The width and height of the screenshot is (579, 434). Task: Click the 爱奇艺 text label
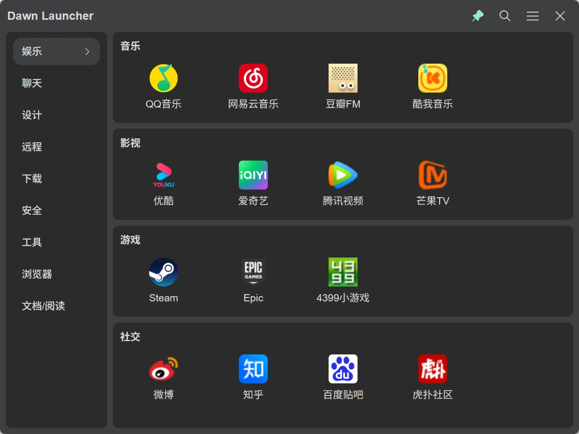(253, 201)
